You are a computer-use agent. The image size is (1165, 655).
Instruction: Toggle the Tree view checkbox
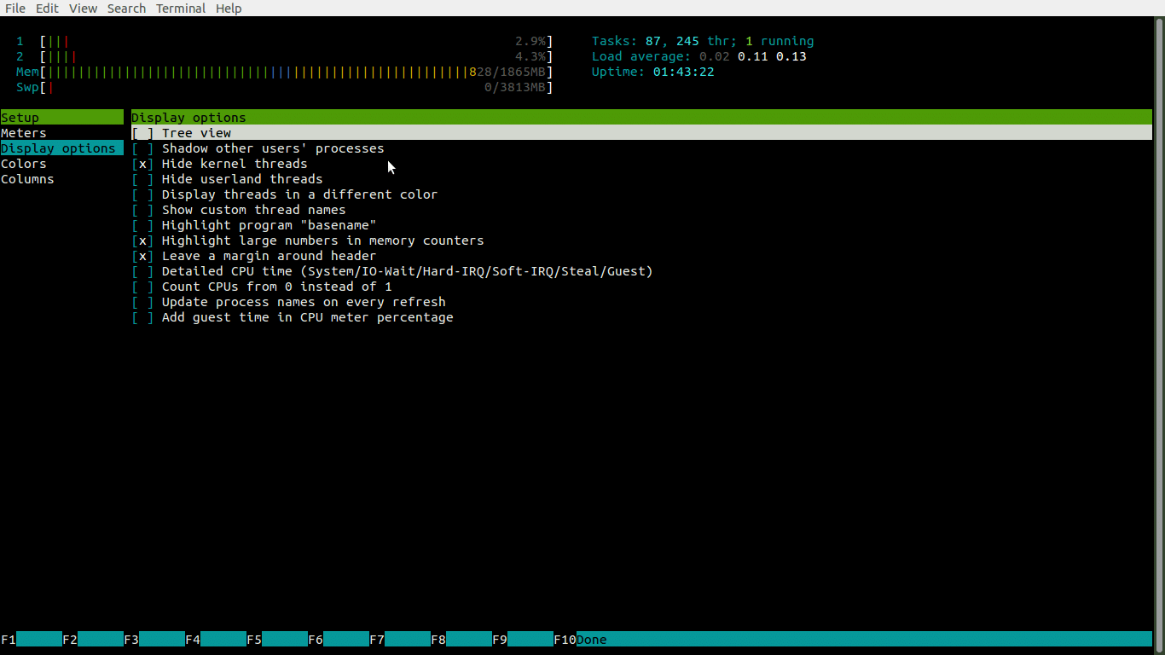coord(142,133)
